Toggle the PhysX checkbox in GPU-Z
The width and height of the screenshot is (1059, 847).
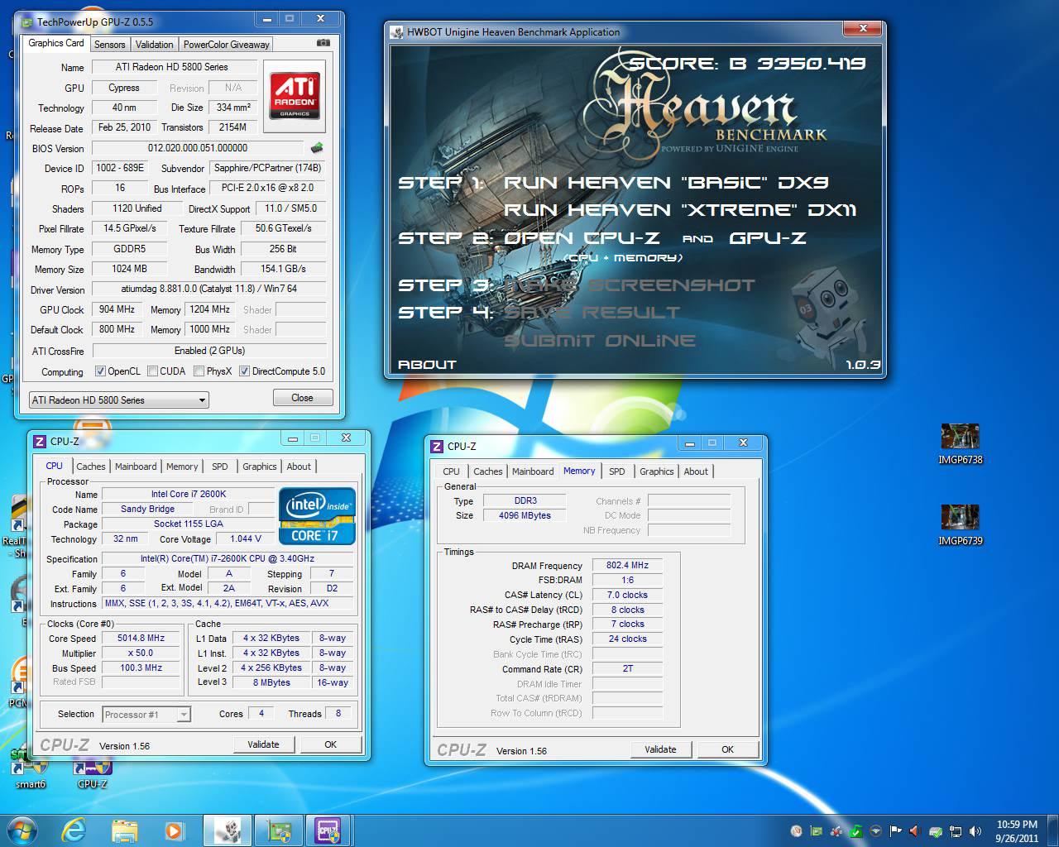pyautogui.click(x=199, y=371)
